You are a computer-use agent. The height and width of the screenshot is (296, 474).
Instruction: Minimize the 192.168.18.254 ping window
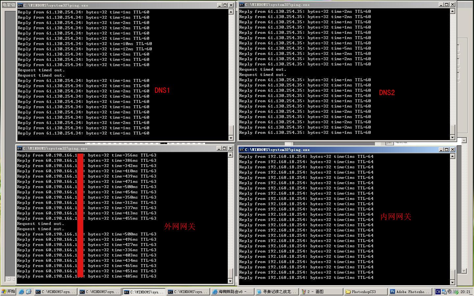tap(441, 150)
